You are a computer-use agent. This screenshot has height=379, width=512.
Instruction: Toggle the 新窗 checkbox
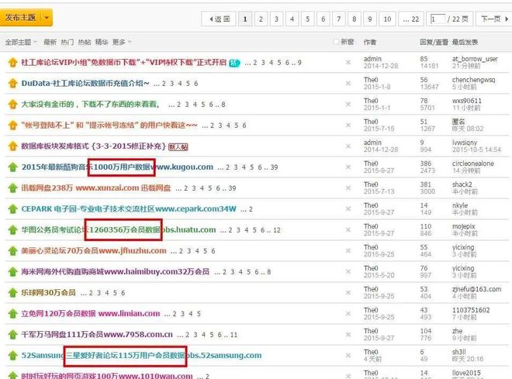pos(336,42)
